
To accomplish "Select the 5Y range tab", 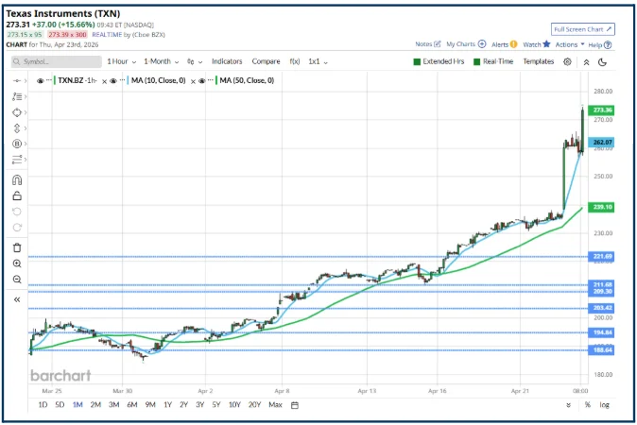I will pyautogui.click(x=216, y=405).
